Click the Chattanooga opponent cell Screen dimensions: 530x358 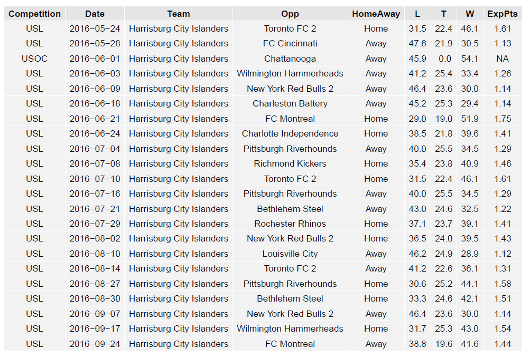(x=290, y=59)
